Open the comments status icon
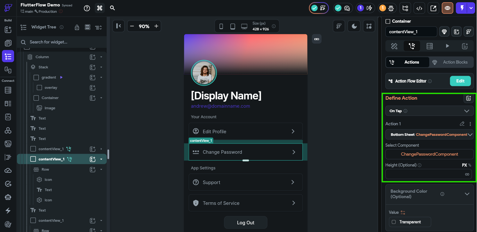The height and width of the screenshot is (232, 477). click(343, 8)
